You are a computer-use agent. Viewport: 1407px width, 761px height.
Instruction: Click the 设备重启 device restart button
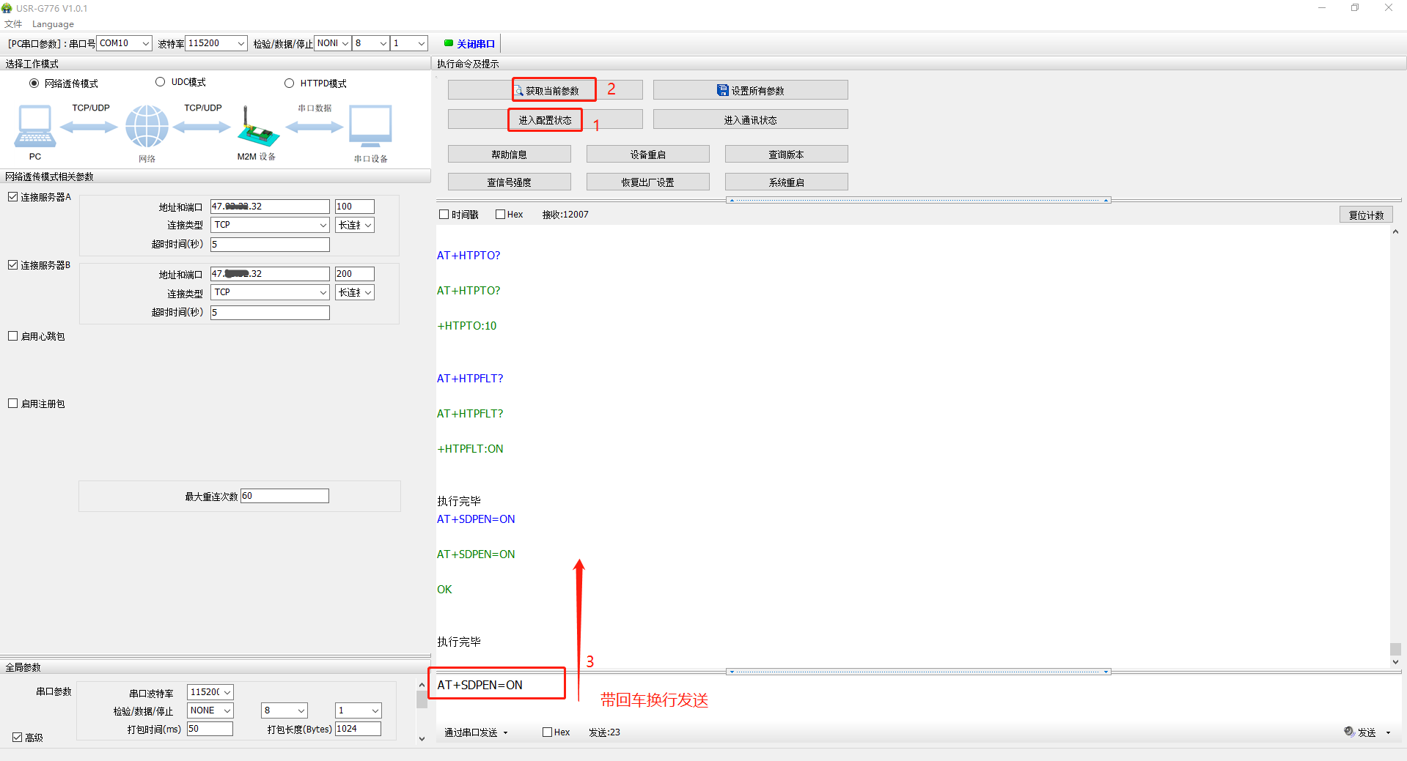pos(647,154)
